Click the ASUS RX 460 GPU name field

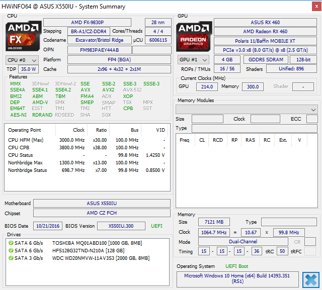[x=265, y=22]
